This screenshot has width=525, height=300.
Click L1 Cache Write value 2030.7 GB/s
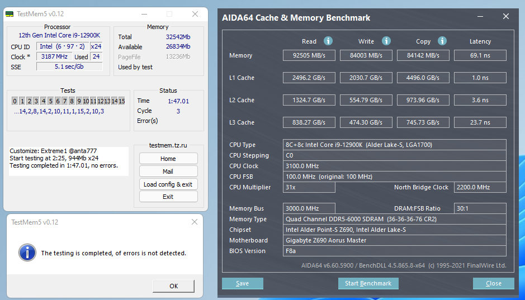coord(366,78)
